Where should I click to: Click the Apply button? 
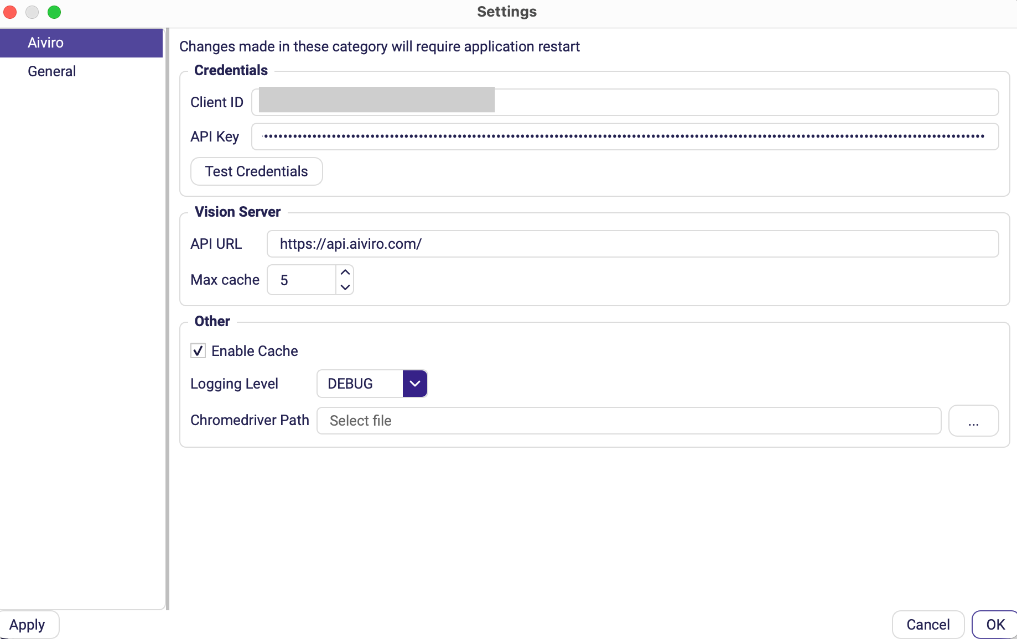(28, 625)
